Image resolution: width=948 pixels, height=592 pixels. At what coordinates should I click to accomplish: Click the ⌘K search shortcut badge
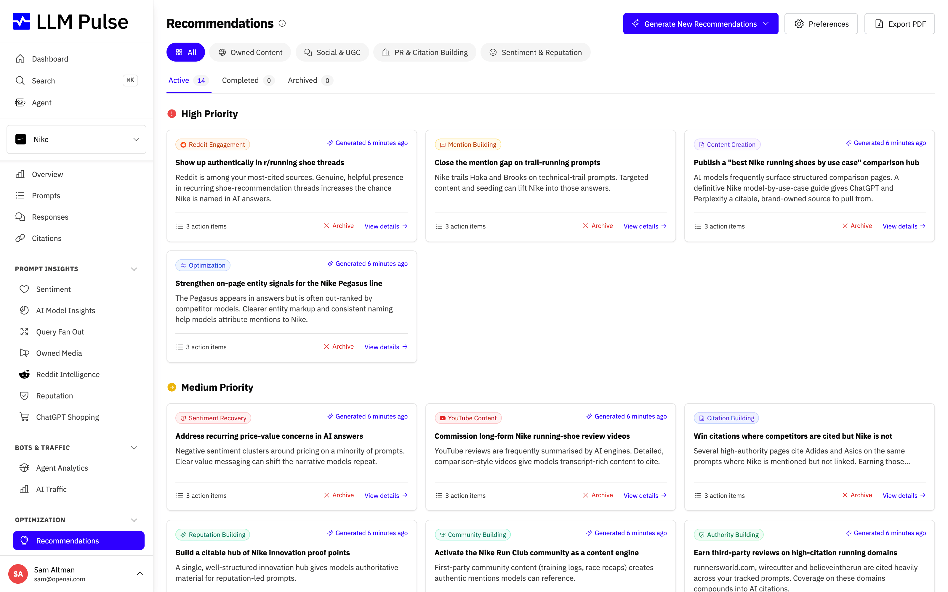point(130,80)
